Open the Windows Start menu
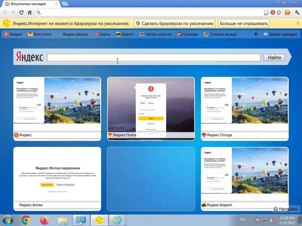 (8, 220)
